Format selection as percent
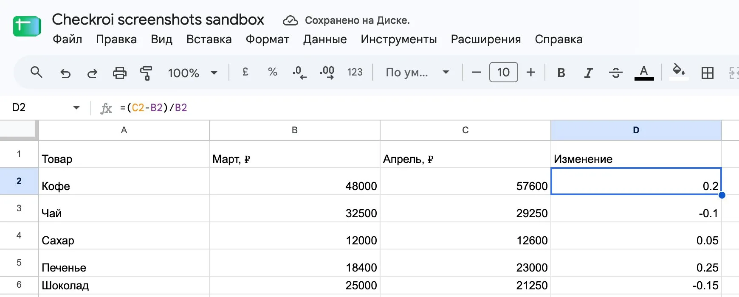Screen dimensions: 739x297 (x=273, y=72)
